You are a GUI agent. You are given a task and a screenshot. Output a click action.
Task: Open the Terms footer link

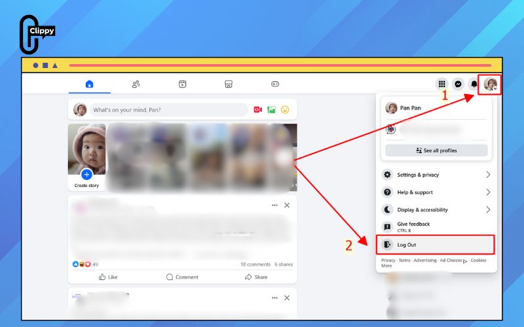(x=404, y=260)
